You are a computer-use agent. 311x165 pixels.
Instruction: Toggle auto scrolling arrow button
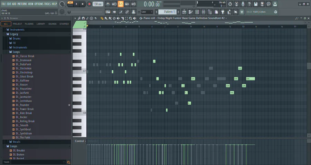click(114, 12)
